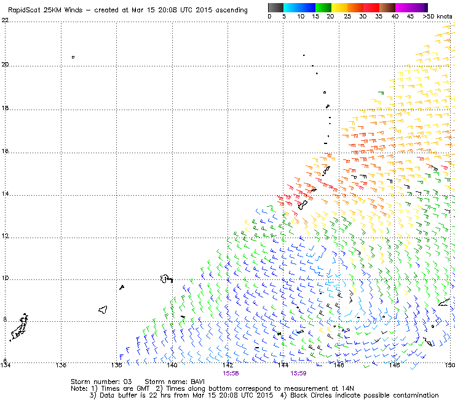
Task: Click the longitude axis label '142'
Action: [x=228, y=365]
